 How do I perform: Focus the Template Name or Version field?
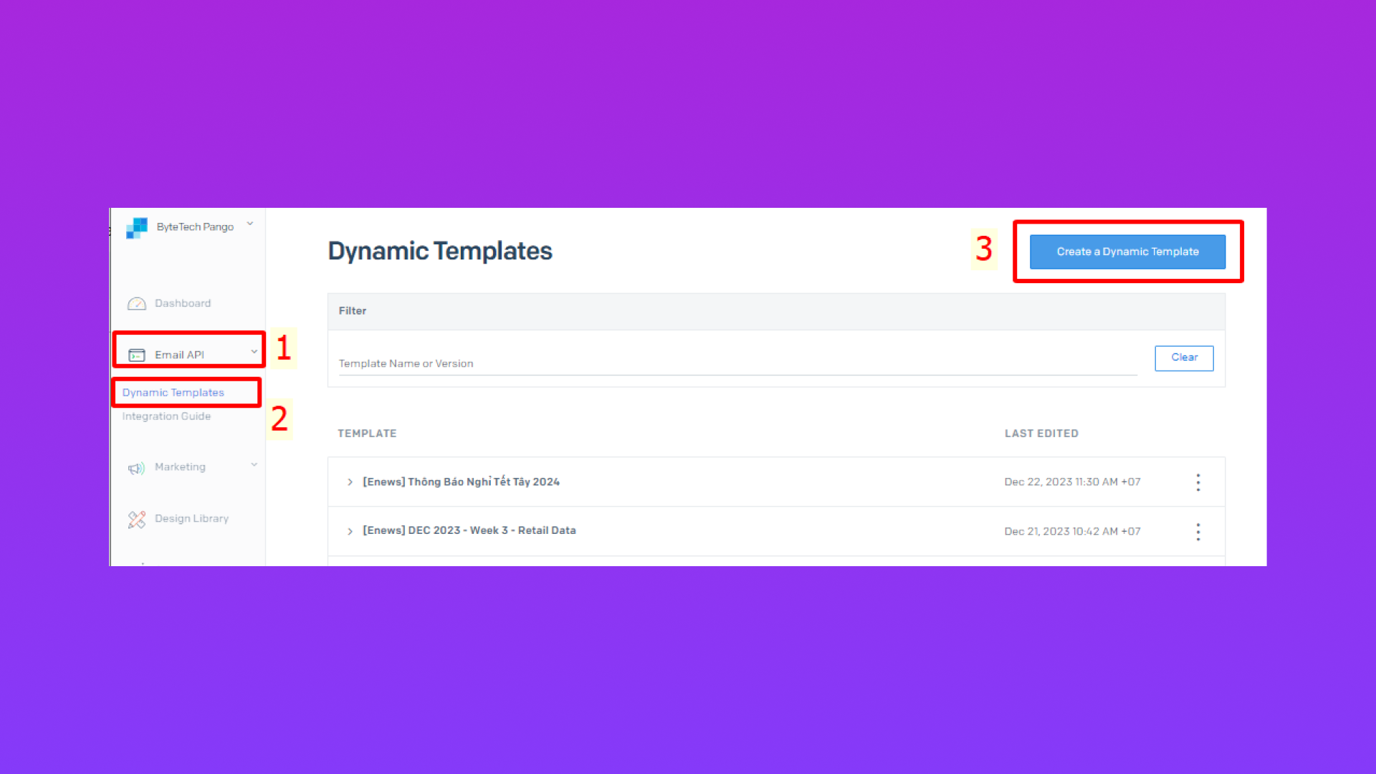(x=737, y=363)
